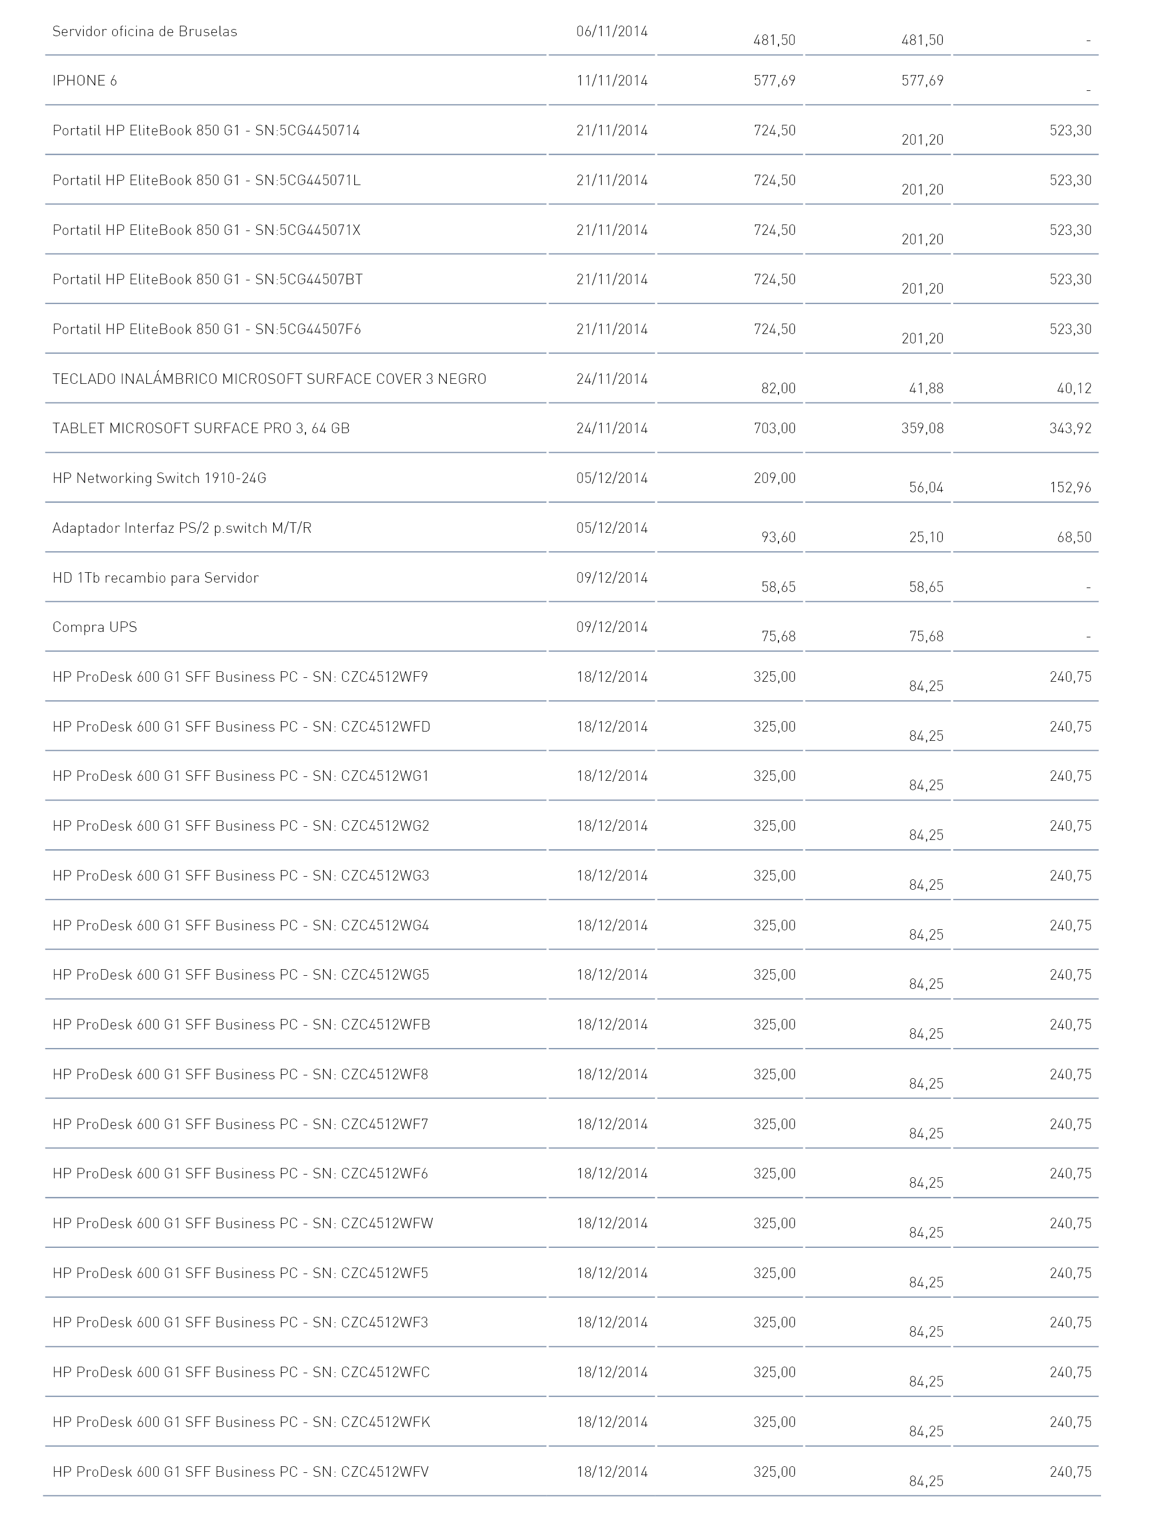Screen dimensions: 1164x1520
Task: Select the 359,08 amortization amount
Action: point(922,429)
